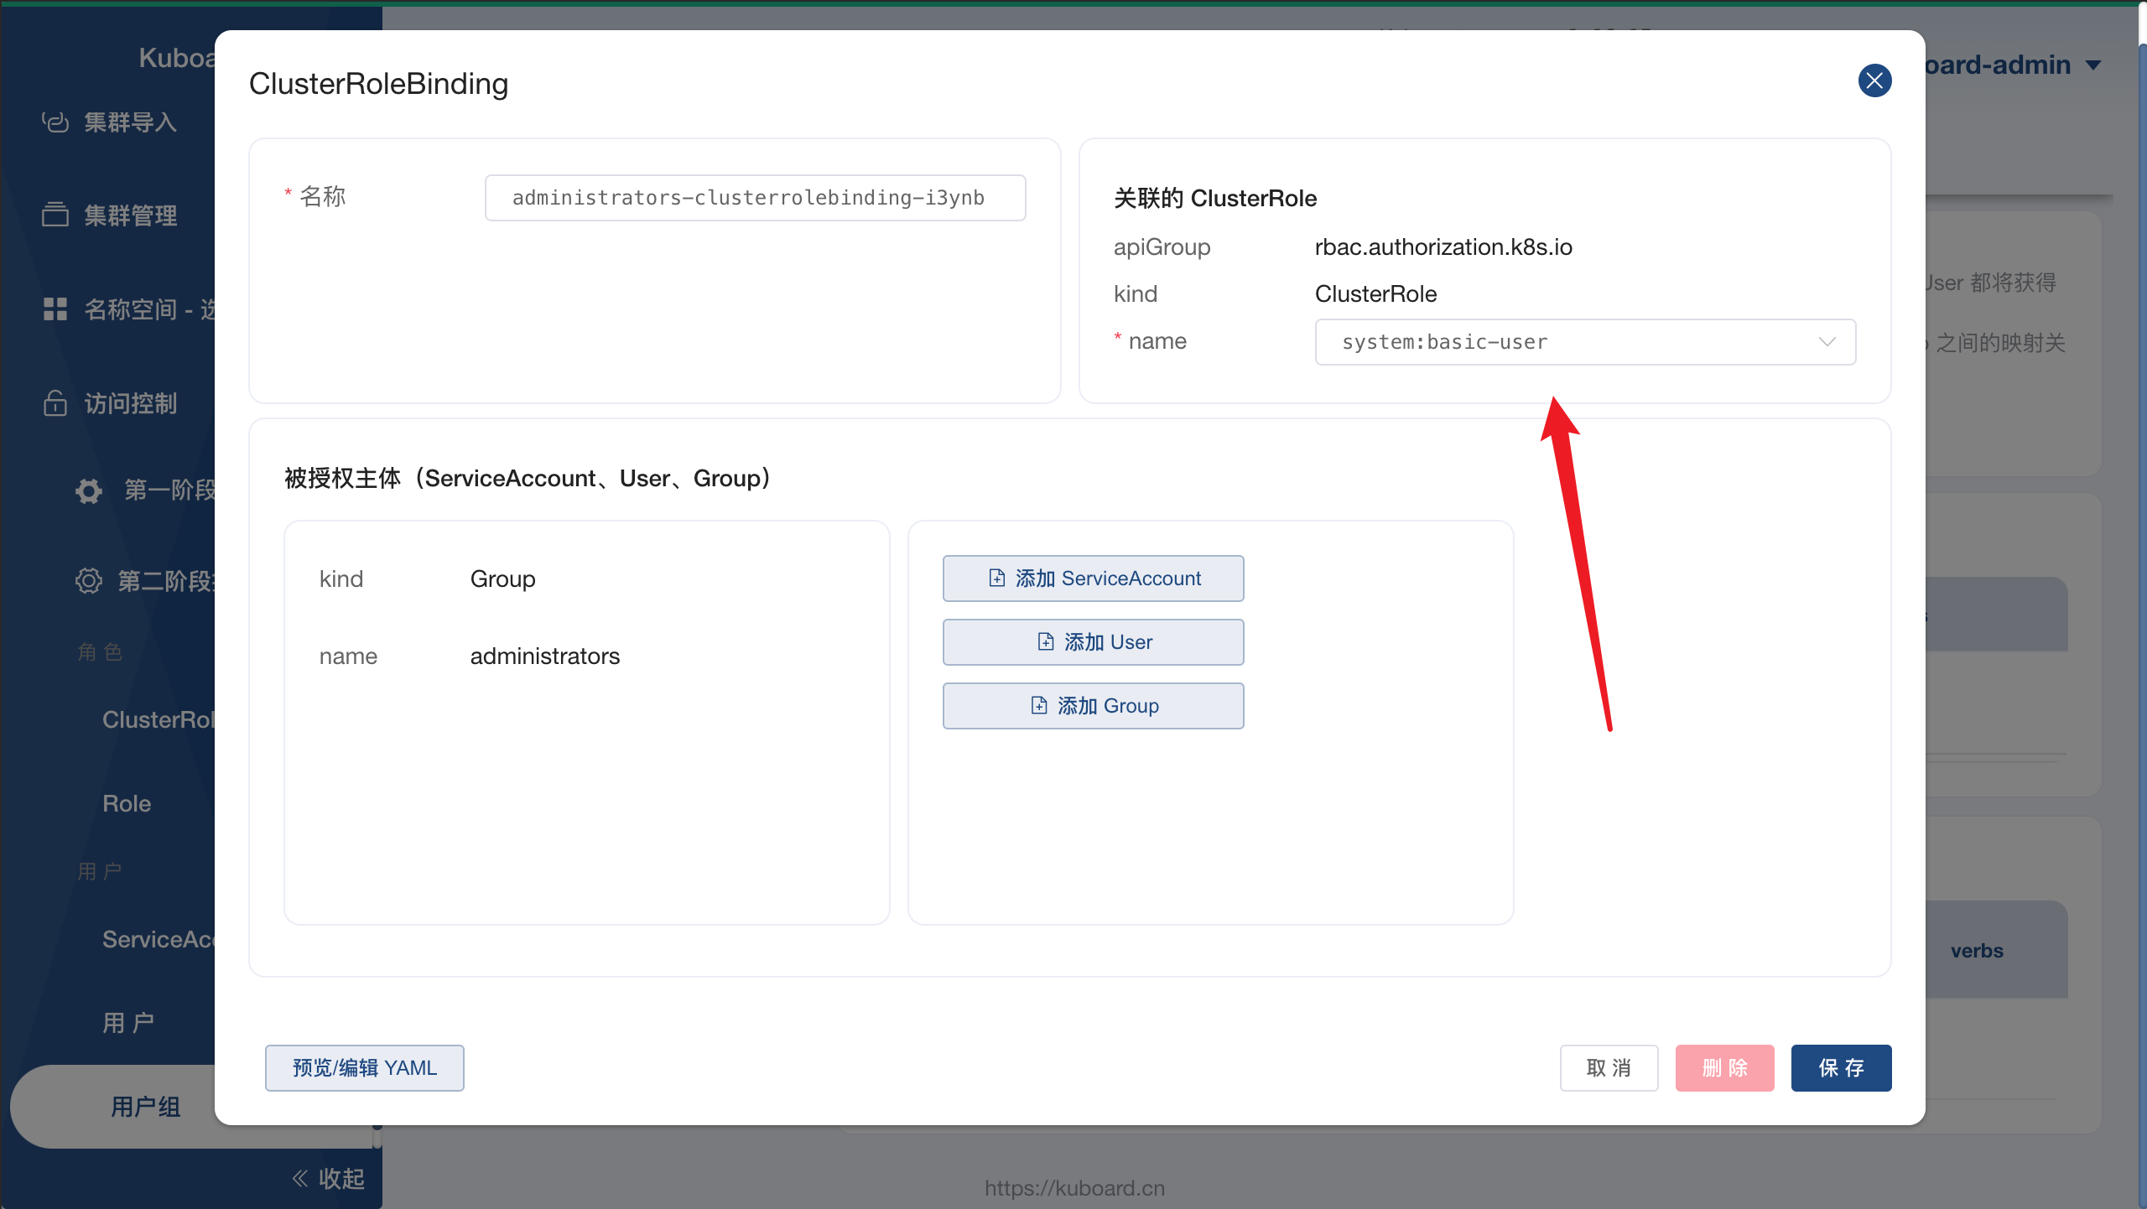Click 取消 to cancel
Viewport: 2147px width, 1209px height.
1609,1068
